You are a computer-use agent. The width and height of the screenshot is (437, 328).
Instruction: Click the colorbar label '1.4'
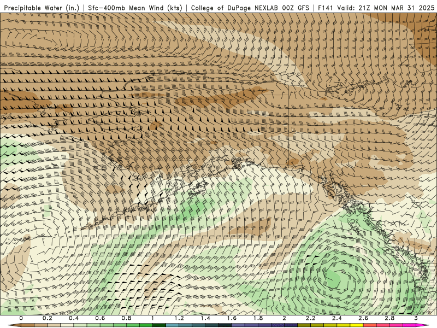click(205, 318)
